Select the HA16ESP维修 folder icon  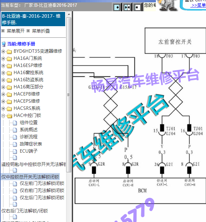point(9,66)
